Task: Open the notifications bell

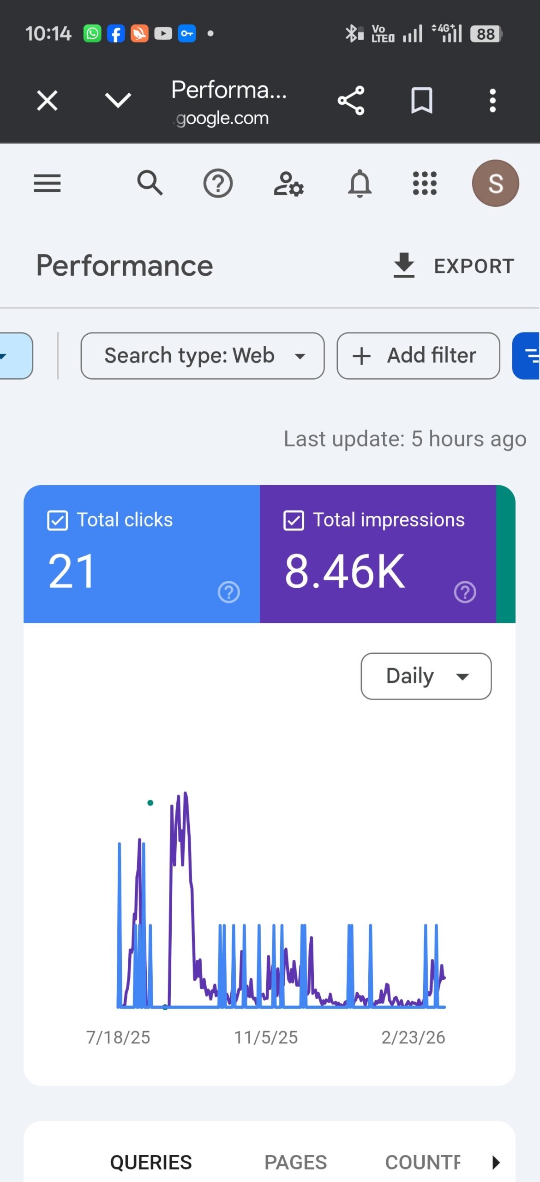Action: (360, 184)
